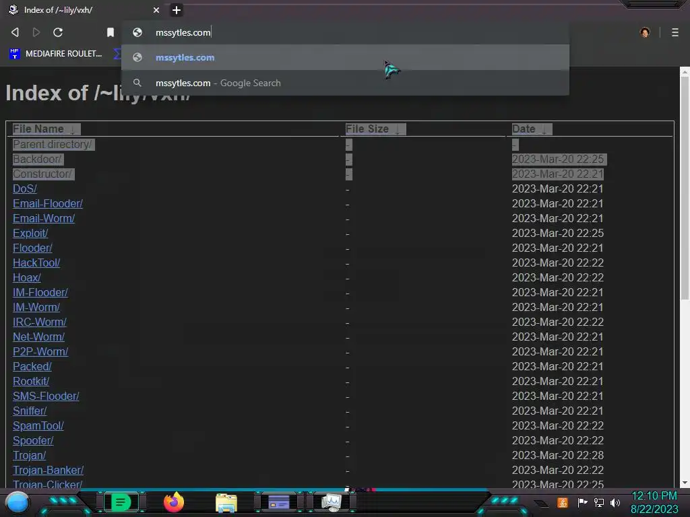This screenshot has width=690, height=517.
Task: Open the Start orb button
Action: pyautogui.click(x=18, y=502)
